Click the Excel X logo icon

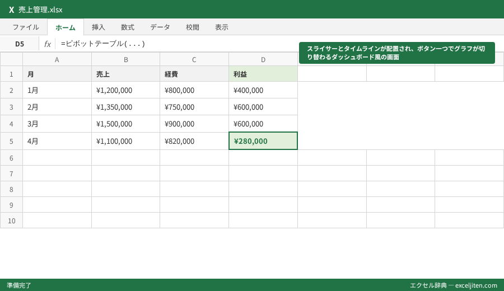pyautogui.click(x=12, y=10)
